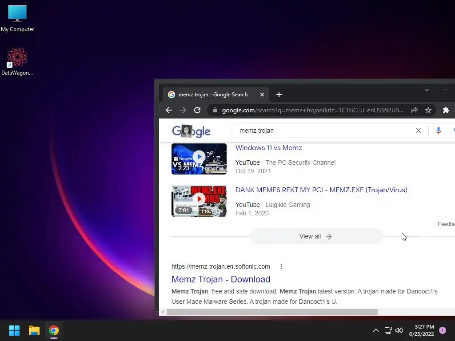Click the Chrome taskbar icon
The height and width of the screenshot is (341, 455).
[54, 330]
